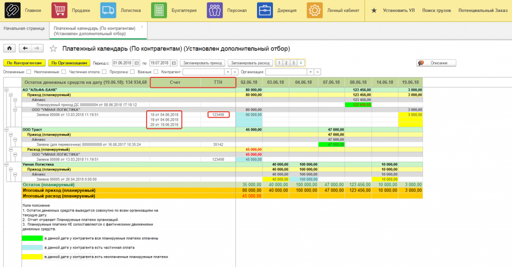This screenshot has width=512, height=267.
Task: Click the end date field 19.07.2018
Action: click(x=160, y=63)
